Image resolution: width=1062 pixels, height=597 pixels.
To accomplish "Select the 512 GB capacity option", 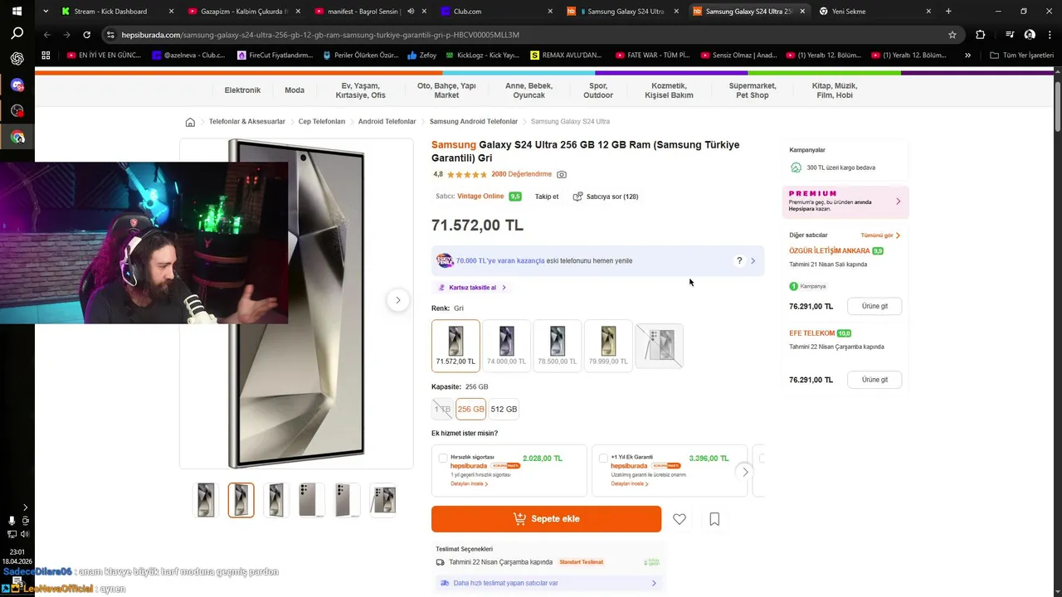I will click(x=504, y=410).
